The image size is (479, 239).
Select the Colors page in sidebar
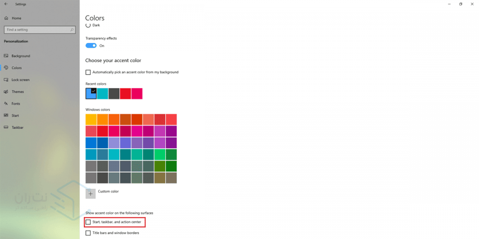tap(17, 68)
